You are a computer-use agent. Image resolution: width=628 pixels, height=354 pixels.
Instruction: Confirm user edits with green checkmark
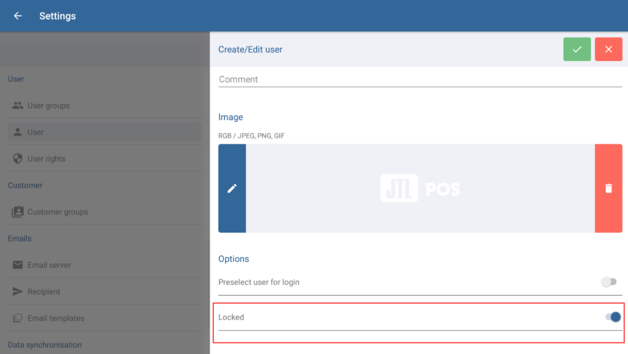point(577,50)
